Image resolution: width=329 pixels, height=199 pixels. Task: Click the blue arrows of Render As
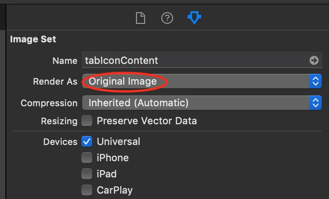point(315,81)
